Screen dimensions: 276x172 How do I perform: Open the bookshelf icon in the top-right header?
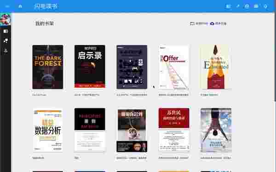click(x=228, y=6)
